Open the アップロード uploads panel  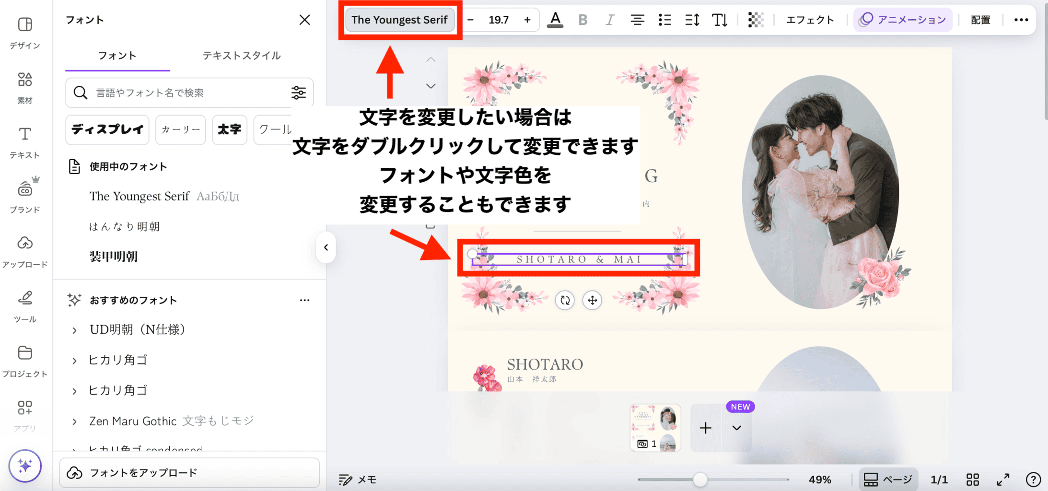pyautogui.click(x=25, y=251)
